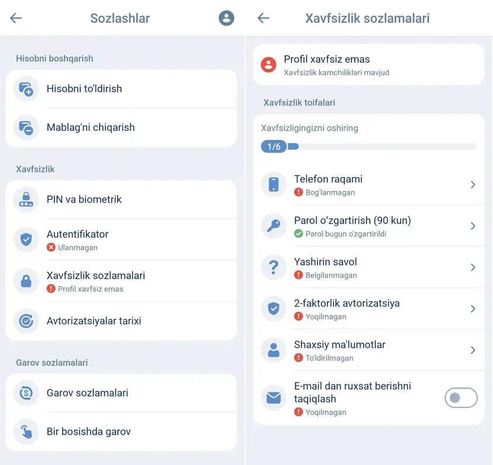
Task: Select the Mablag'ni chiqarish withdrawal icon
Action: (26, 128)
